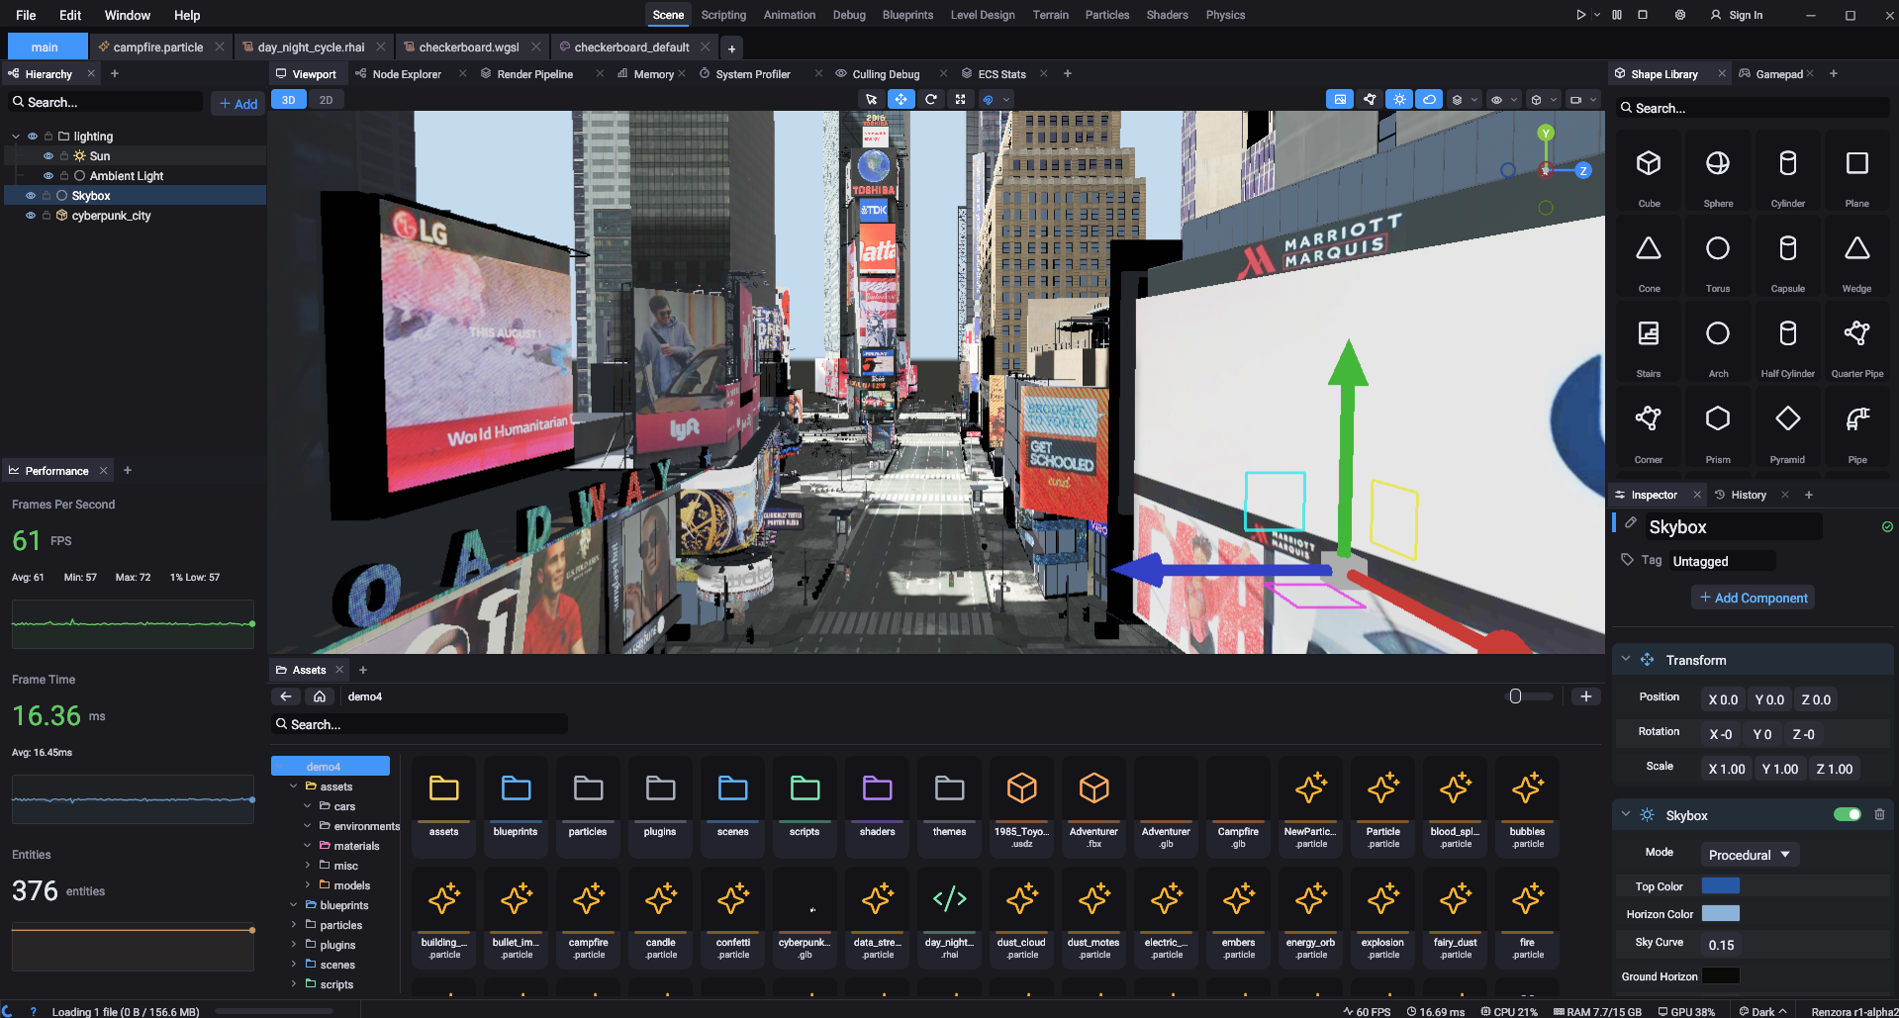This screenshot has width=1899, height=1018.
Task: Select the Rotate tool in viewport toolbar
Action: tap(931, 99)
